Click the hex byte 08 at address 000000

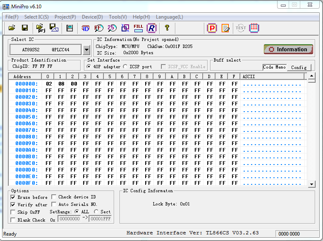61,84
